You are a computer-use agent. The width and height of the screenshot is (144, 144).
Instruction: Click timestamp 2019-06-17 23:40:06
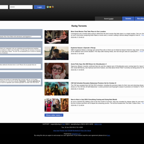click(77, 54)
